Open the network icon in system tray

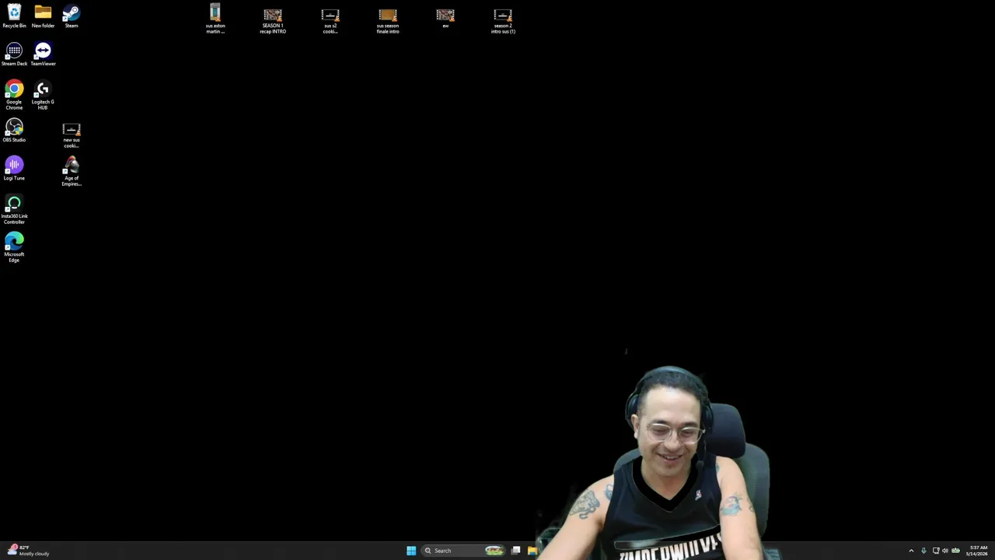936,551
